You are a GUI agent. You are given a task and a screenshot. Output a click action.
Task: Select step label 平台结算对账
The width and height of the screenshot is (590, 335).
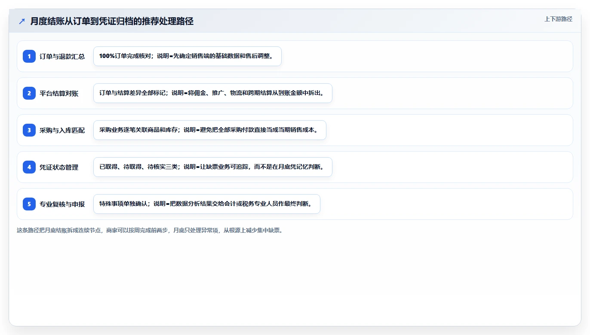click(59, 93)
